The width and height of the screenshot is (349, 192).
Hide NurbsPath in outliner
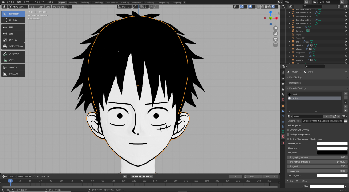pyautogui.click(x=346, y=56)
